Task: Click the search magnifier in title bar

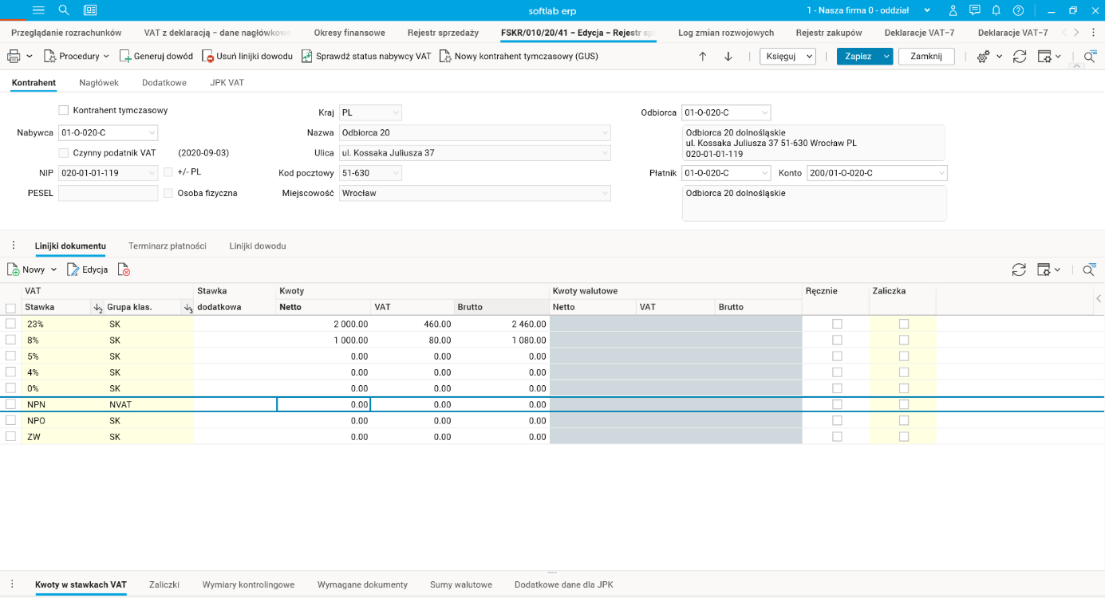Action: [x=64, y=10]
